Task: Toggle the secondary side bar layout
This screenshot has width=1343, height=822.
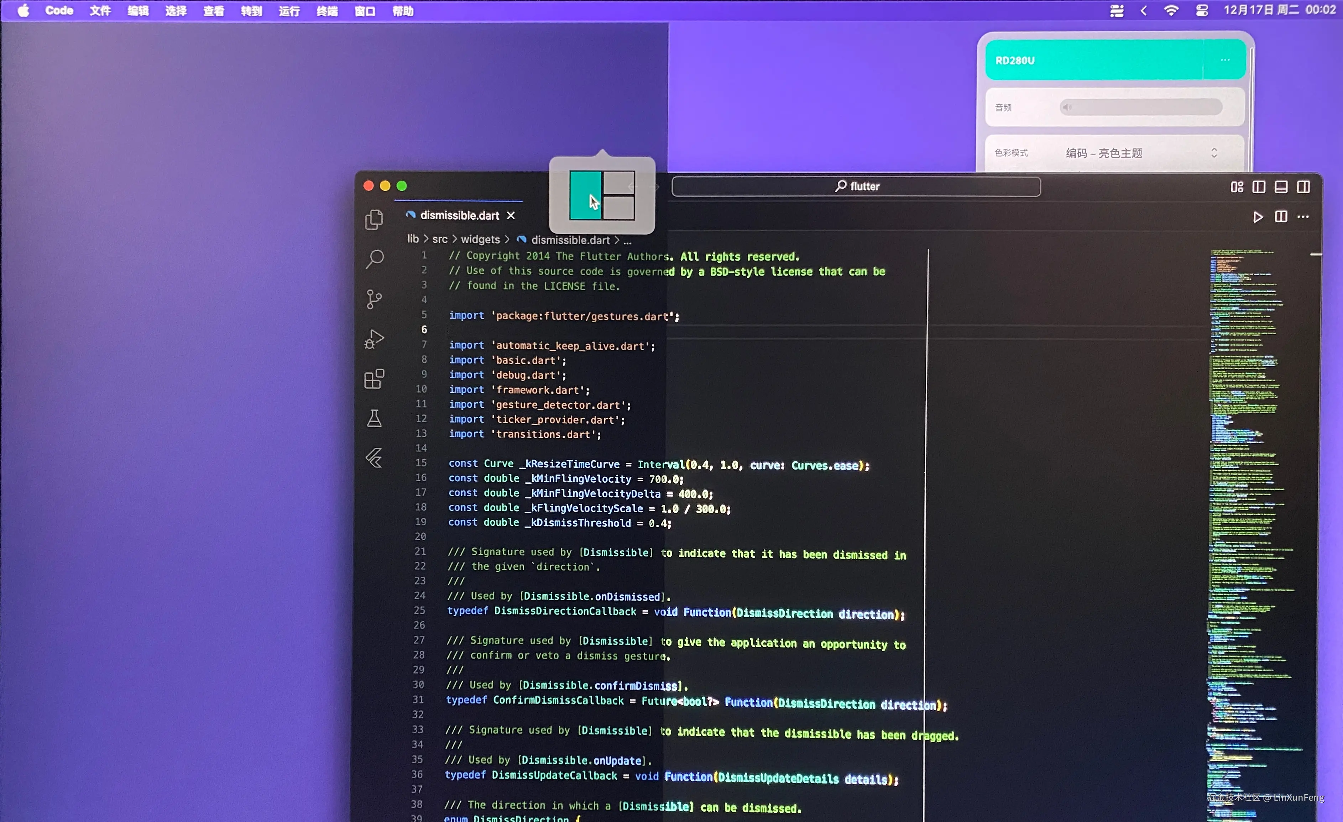Action: pyautogui.click(x=1303, y=188)
